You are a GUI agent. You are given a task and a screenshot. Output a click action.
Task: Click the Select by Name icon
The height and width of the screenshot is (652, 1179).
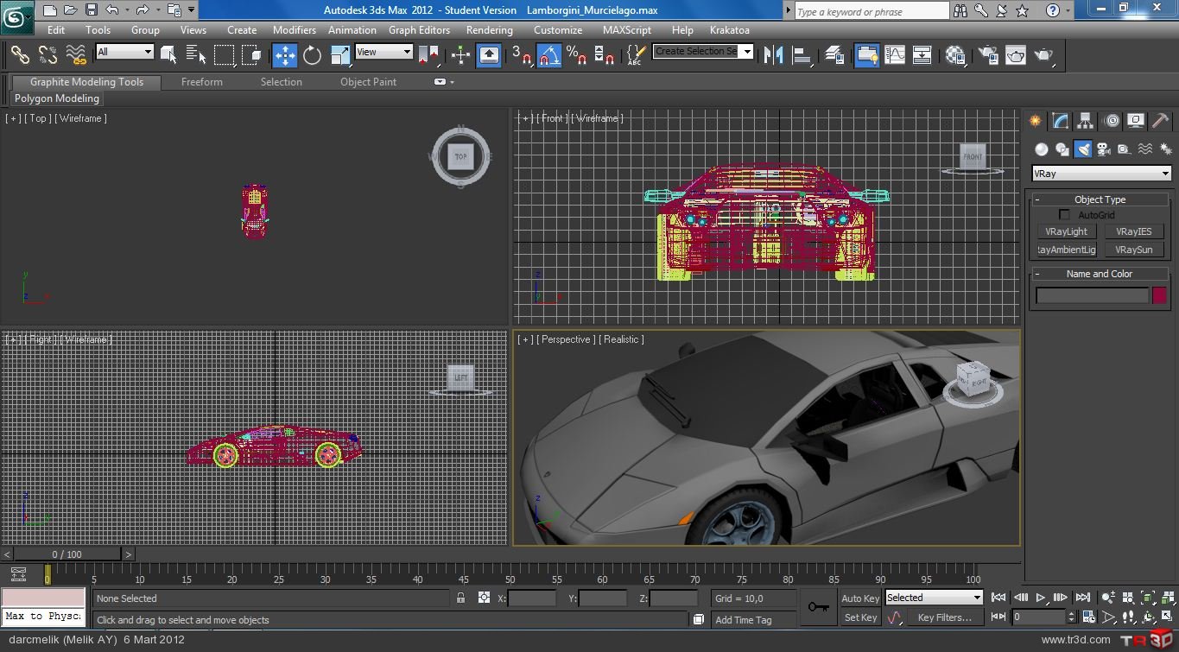click(x=195, y=55)
